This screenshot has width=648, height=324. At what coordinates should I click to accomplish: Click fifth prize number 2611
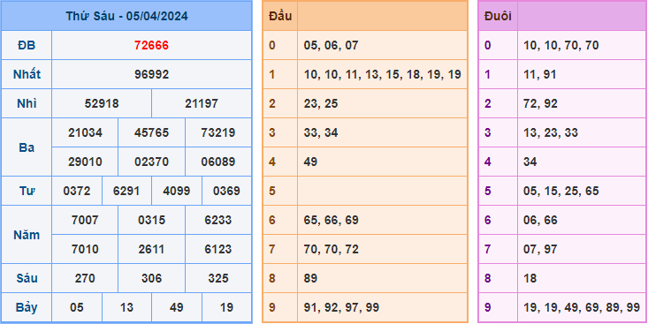151,249
